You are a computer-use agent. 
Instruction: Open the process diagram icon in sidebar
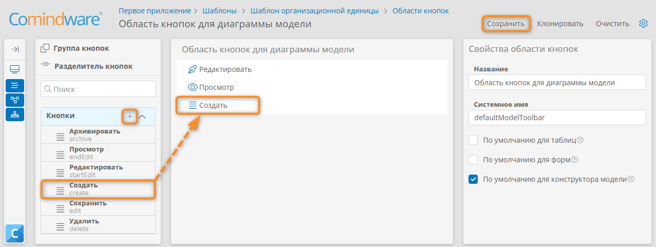[x=15, y=100]
